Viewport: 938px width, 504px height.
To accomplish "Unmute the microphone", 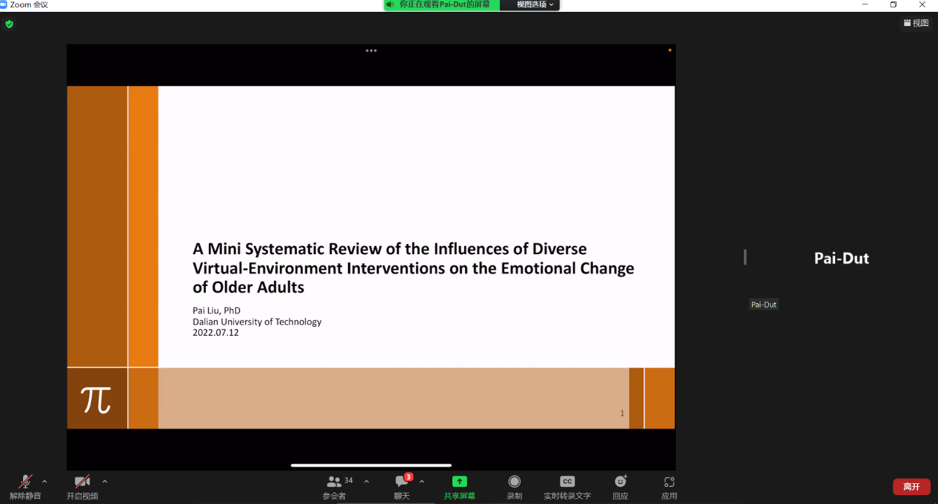I will 24,483.
